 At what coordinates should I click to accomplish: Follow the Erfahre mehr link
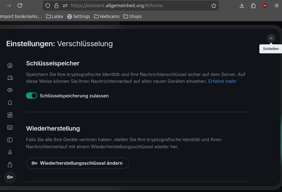click(x=222, y=81)
